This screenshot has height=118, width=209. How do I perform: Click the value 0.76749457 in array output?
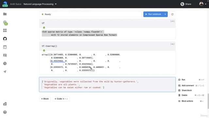point(71,64)
